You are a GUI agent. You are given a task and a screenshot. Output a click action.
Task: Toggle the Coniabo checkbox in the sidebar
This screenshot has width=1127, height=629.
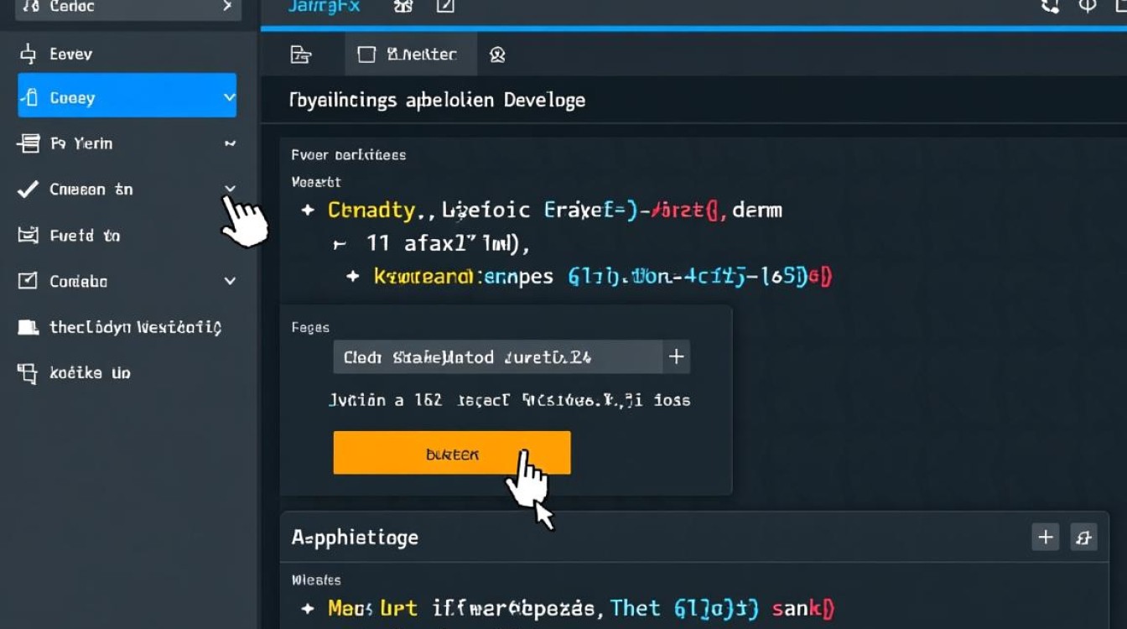pos(28,281)
